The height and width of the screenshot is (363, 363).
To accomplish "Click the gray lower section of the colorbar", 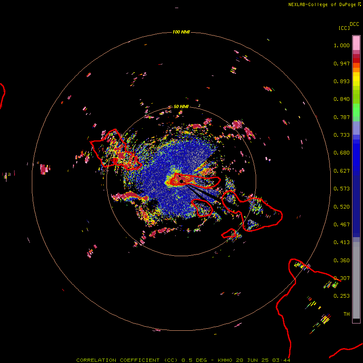I will point(356,280).
